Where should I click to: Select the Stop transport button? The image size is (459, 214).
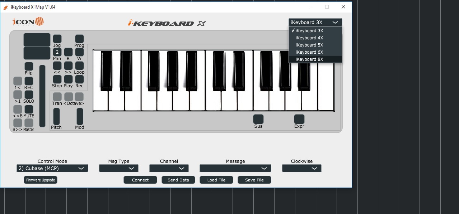[x=57, y=79]
